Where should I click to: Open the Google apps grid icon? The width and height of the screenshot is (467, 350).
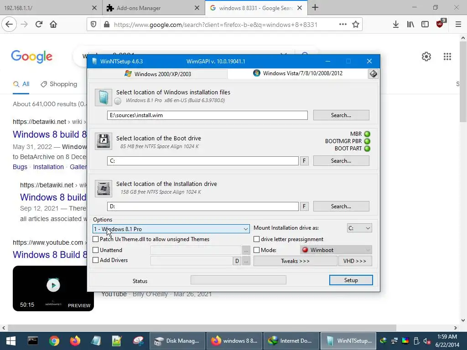click(447, 56)
